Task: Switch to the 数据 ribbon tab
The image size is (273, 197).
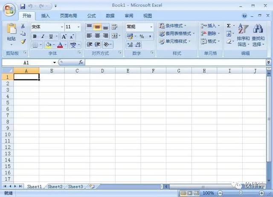Action: (110, 16)
